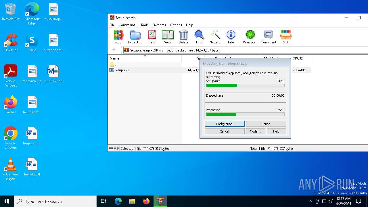
Task: Click the SFX toolbar icon
Action: point(285,37)
